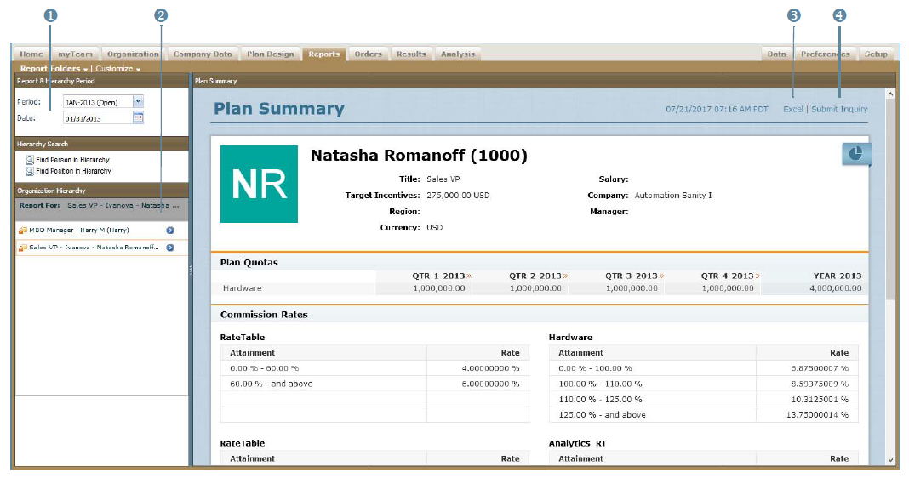The height and width of the screenshot is (478, 909).
Task: Select Sales VP - Ivanova - Natasha Romanoff row
Action: tap(102, 248)
